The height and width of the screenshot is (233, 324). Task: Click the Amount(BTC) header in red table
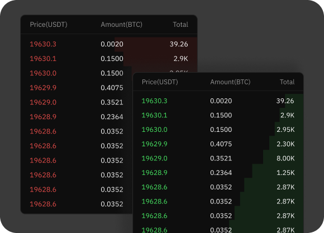(x=122, y=25)
